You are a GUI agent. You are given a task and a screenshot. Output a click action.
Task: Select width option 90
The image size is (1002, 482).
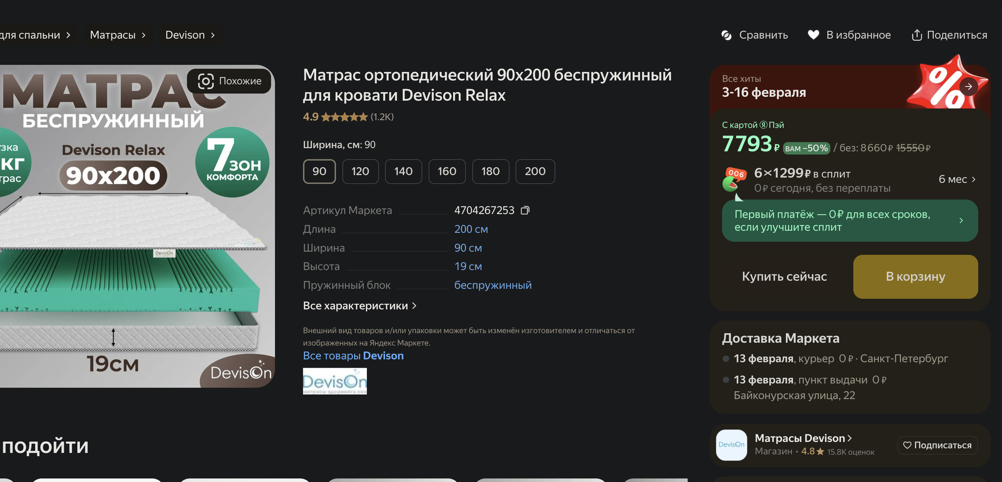[x=319, y=172]
